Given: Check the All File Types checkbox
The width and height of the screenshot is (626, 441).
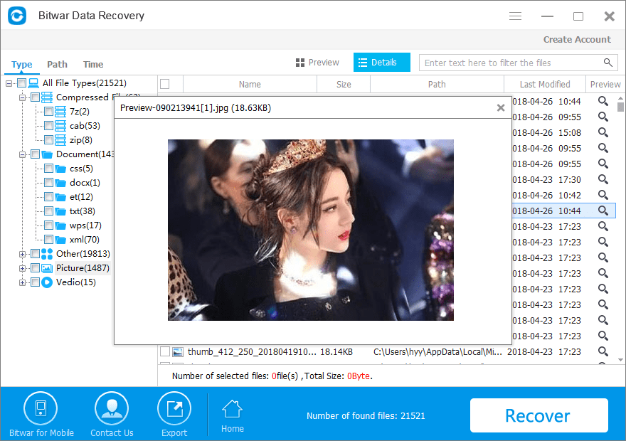Looking at the screenshot, I should coord(21,83).
